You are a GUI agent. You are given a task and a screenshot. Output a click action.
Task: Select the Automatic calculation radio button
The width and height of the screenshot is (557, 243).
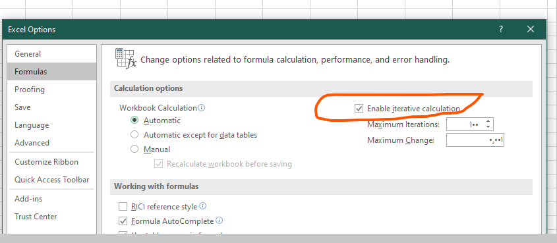(134, 121)
